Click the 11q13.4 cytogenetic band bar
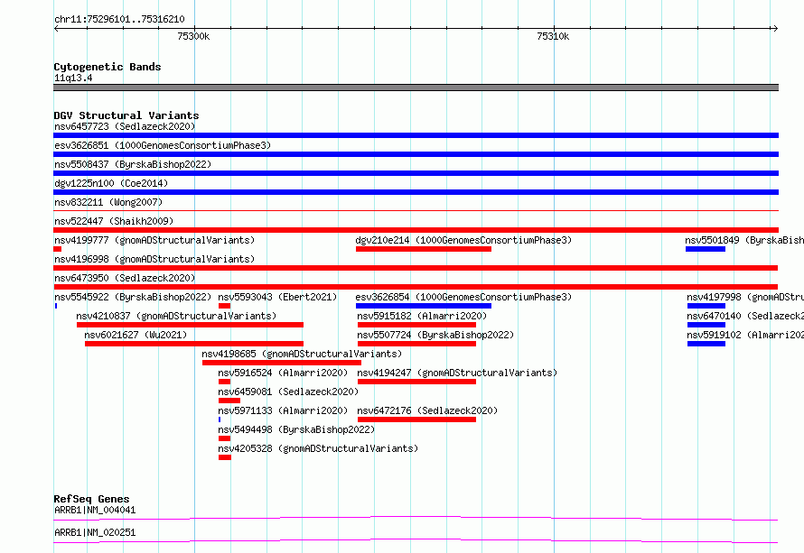The width and height of the screenshot is (804, 553). tap(416, 88)
